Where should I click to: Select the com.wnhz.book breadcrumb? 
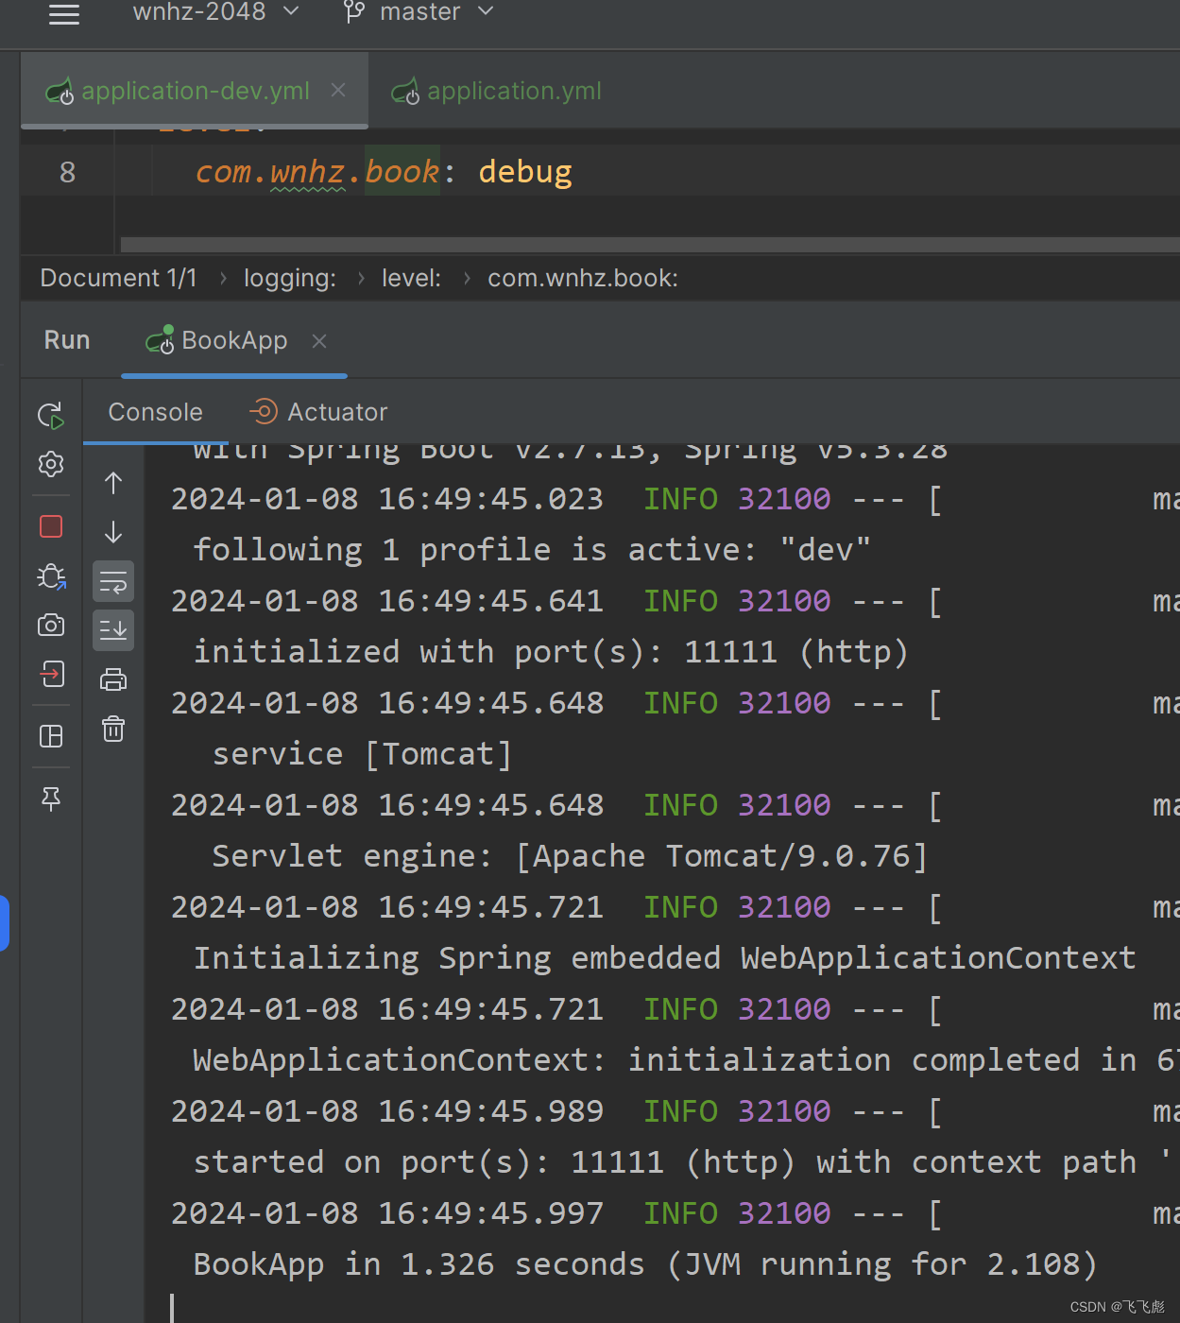[583, 277]
